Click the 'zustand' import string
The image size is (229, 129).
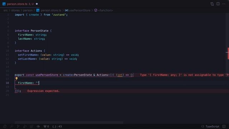tap(59, 15)
